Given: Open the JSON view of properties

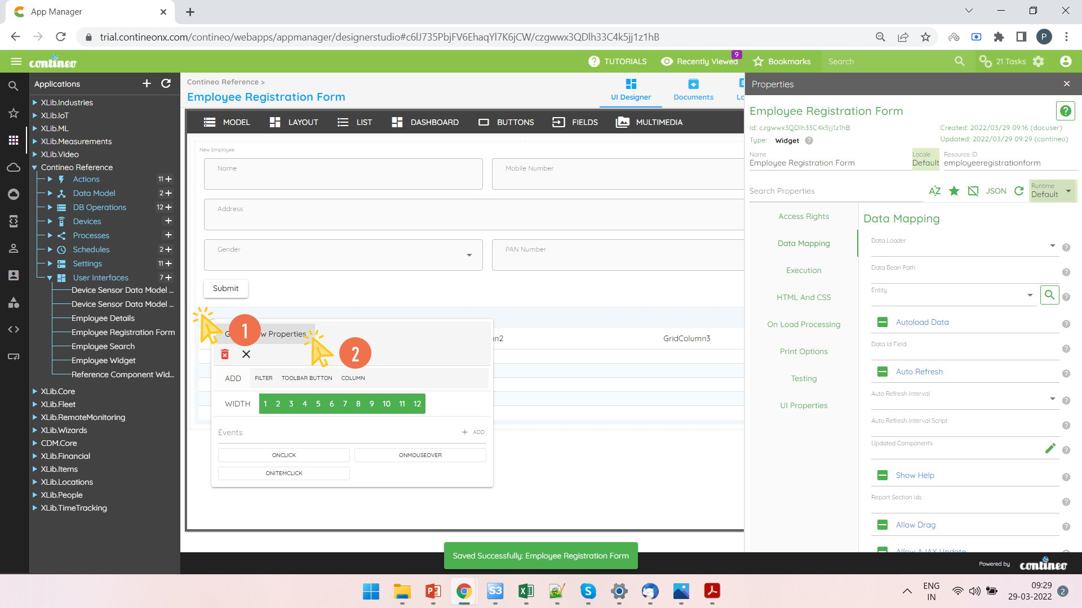Looking at the screenshot, I should 996,191.
